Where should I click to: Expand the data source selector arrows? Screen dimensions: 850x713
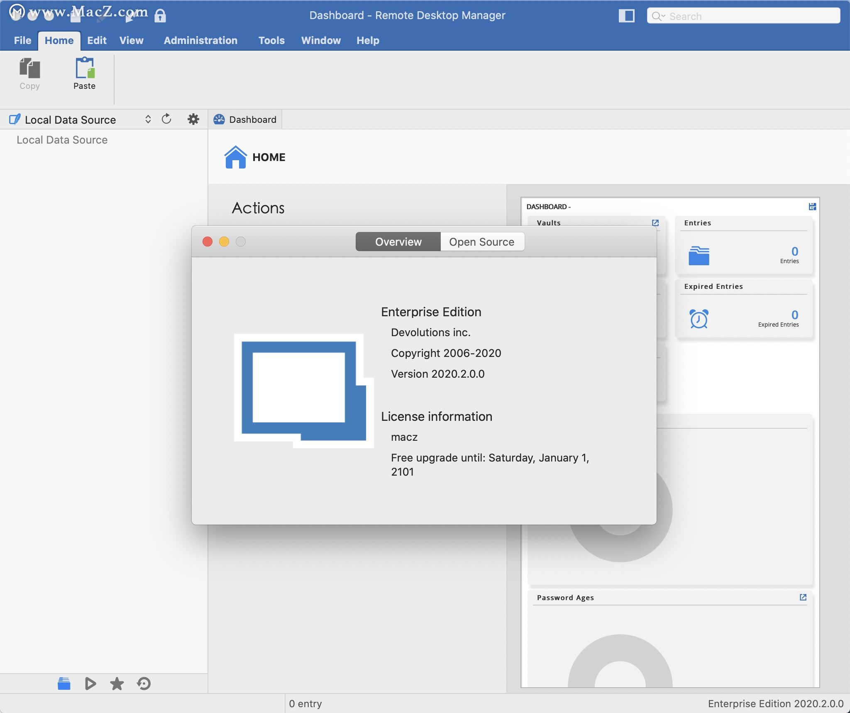(148, 120)
